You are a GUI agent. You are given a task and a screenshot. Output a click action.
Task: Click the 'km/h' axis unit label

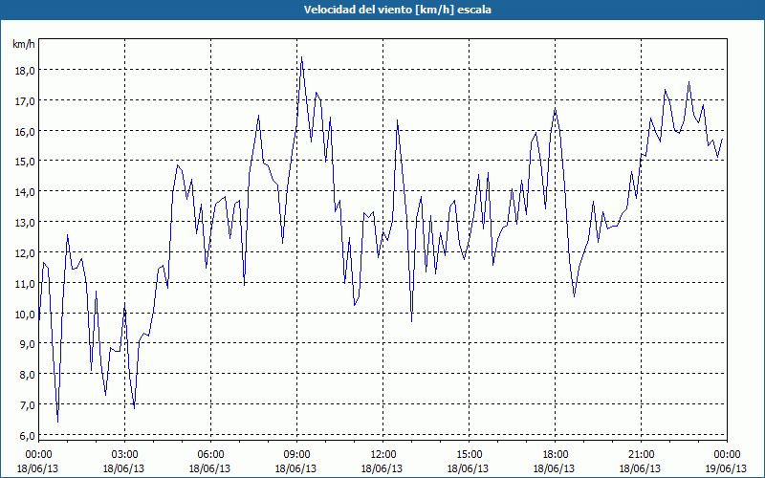23,45
